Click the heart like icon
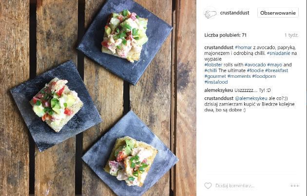 pyautogui.click(x=208, y=185)
